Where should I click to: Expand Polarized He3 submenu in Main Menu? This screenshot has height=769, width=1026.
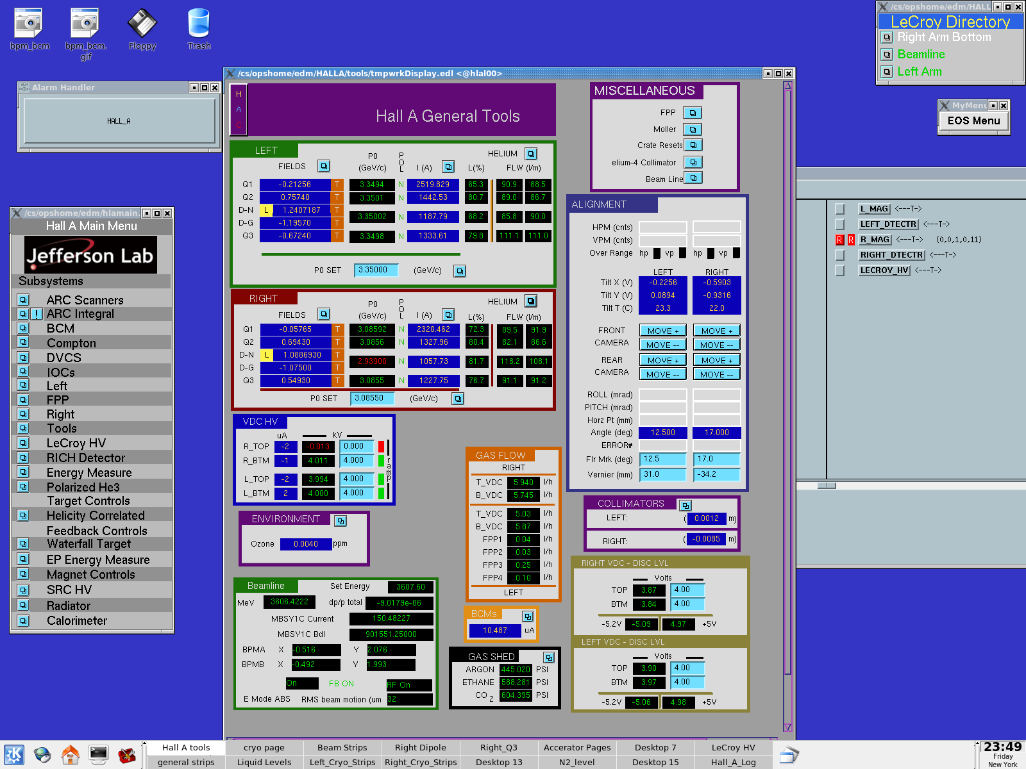pyautogui.click(x=23, y=486)
